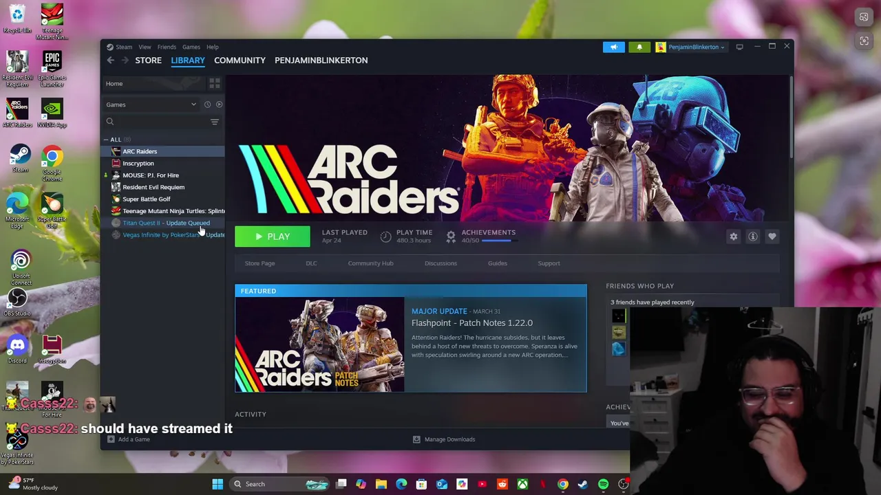Click Manage Downloads at bottom
The width and height of the screenshot is (881, 495).
443,439
